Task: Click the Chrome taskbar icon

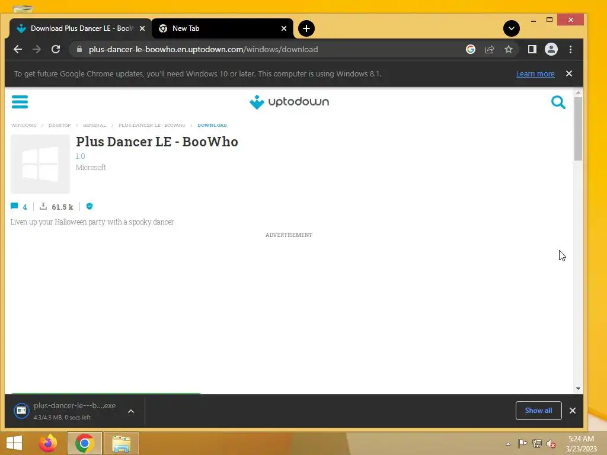Action: [x=85, y=443]
